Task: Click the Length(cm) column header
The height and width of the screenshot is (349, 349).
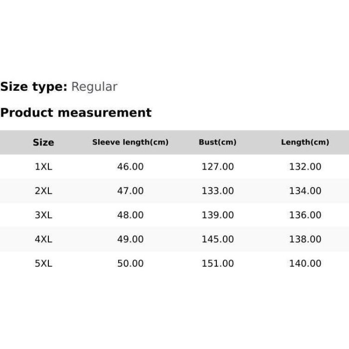Action: pyautogui.click(x=305, y=142)
